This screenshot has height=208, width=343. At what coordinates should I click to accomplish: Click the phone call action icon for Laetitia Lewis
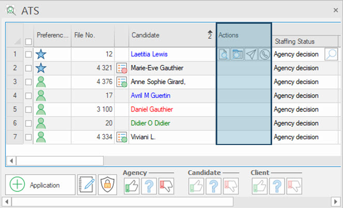264,54
